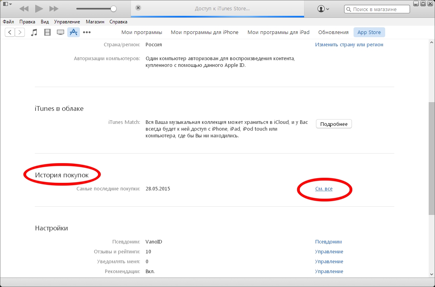435x287 pixels.
Task: Click the VanoID nickname value
Action: coord(154,242)
